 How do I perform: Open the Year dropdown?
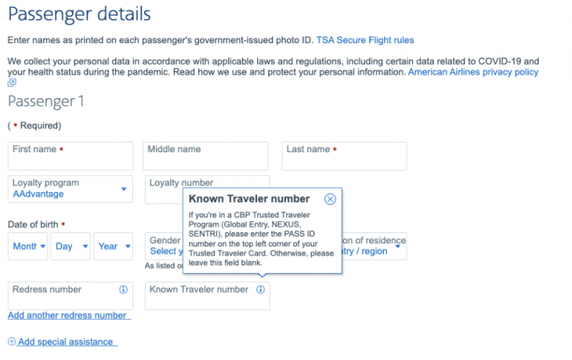coord(113,246)
